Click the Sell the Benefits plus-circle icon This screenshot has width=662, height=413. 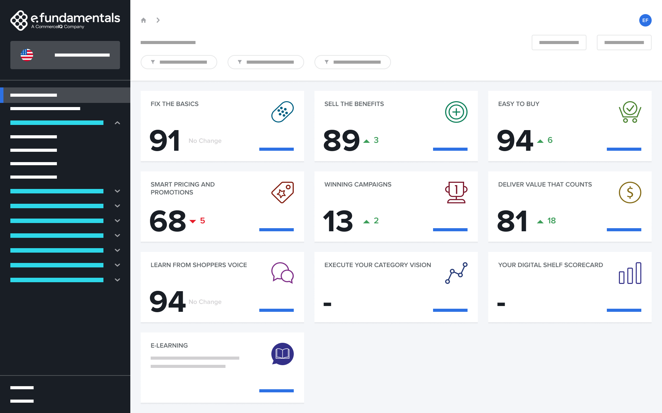pos(456,112)
